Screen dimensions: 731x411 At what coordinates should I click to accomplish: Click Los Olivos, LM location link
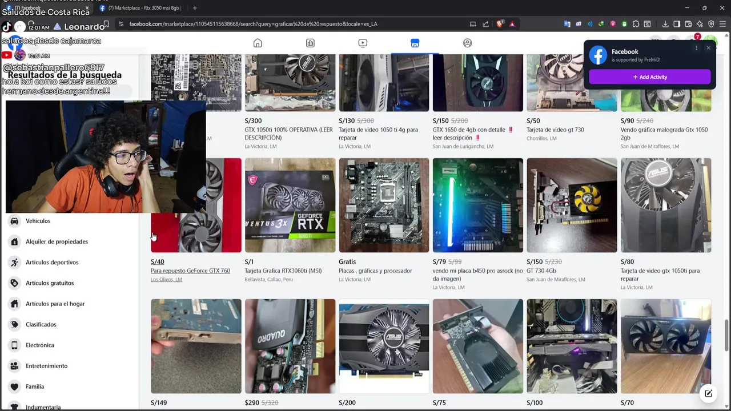[166, 280]
